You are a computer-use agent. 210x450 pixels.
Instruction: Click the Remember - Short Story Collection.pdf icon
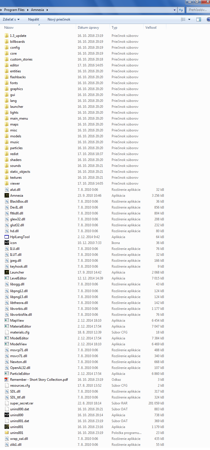(x=7, y=380)
